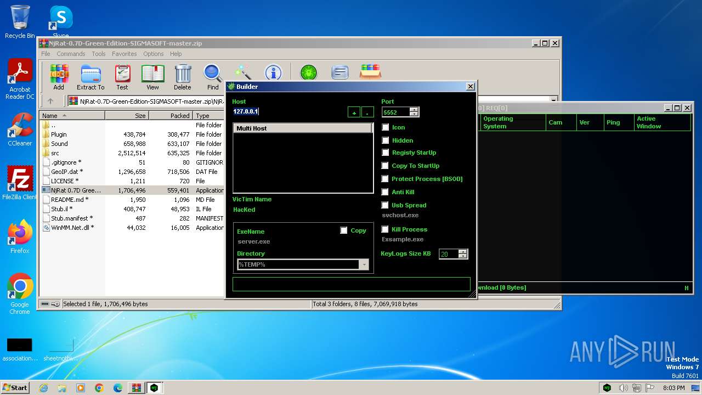Screen dimensions: 702x395
Task: Click the WinRAR taskbar button
Action: click(x=136, y=388)
